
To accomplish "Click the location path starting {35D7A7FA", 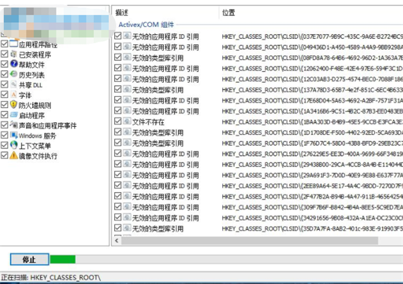I will pos(312,229).
